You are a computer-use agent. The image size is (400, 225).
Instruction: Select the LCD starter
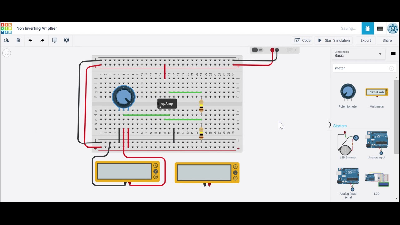coord(377,183)
